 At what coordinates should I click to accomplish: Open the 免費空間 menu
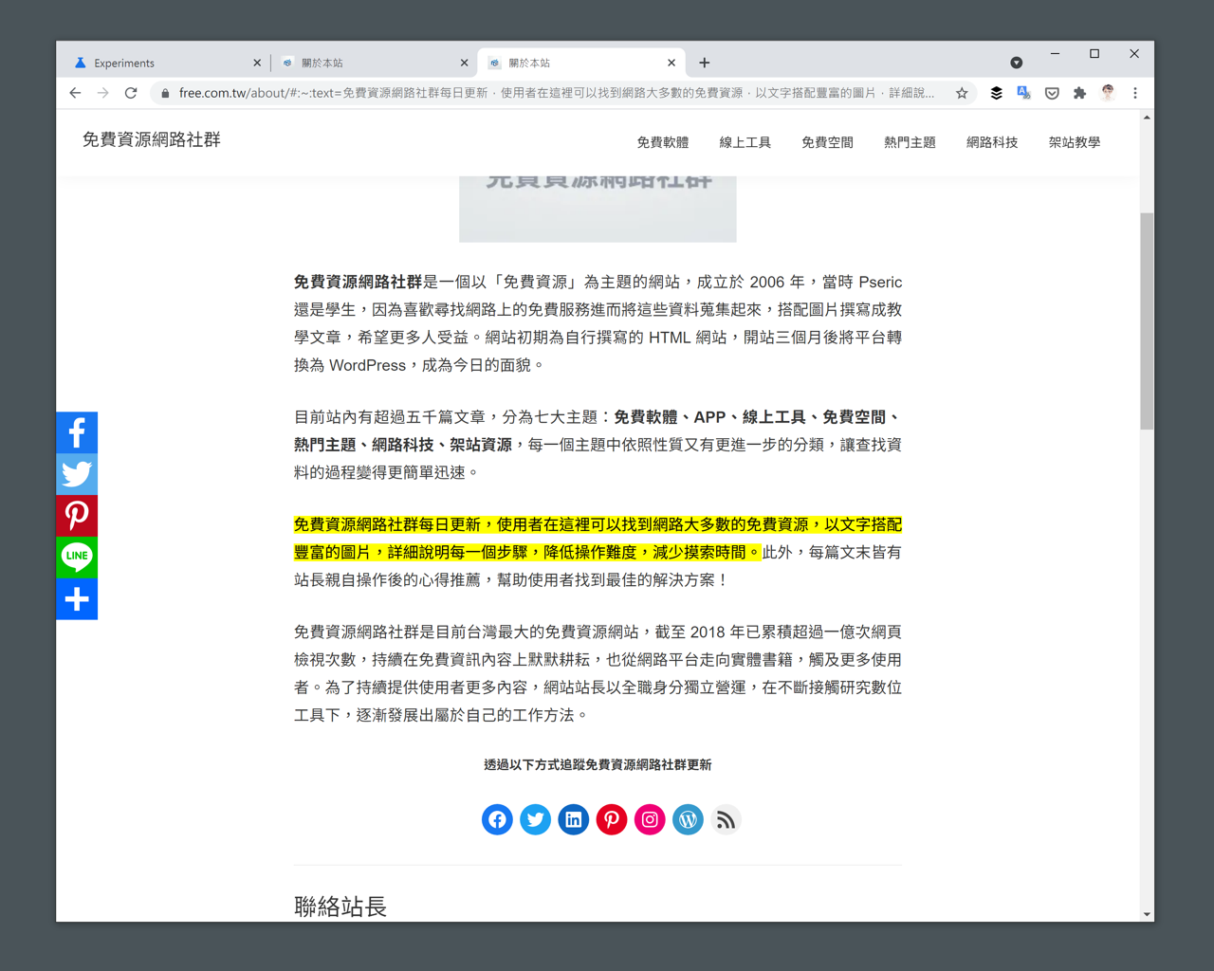pos(828,142)
